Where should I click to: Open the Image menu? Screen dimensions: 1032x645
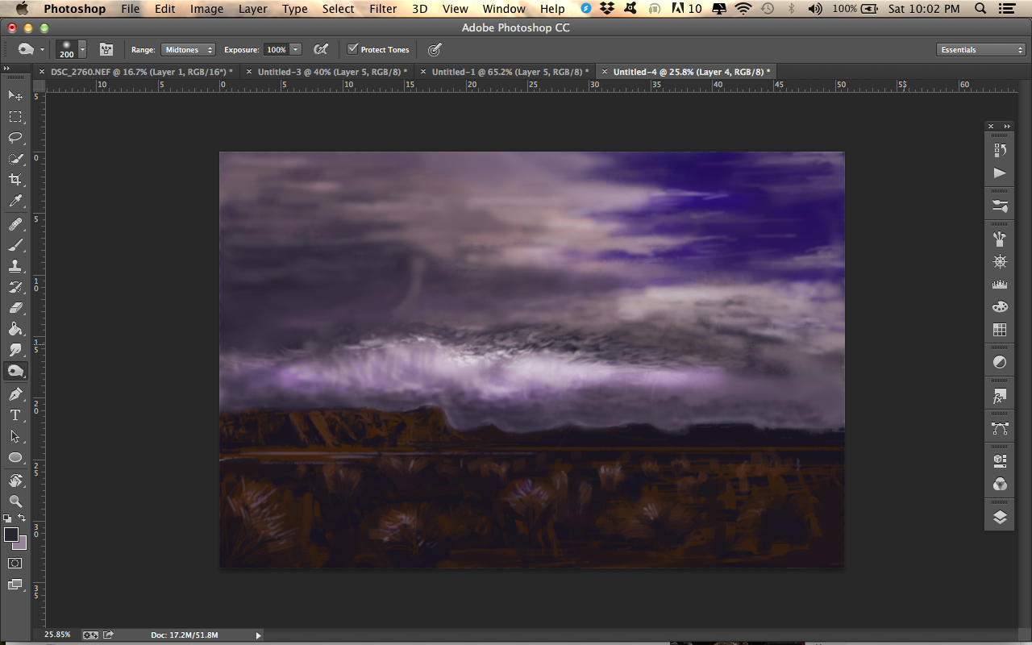tap(206, 9)
